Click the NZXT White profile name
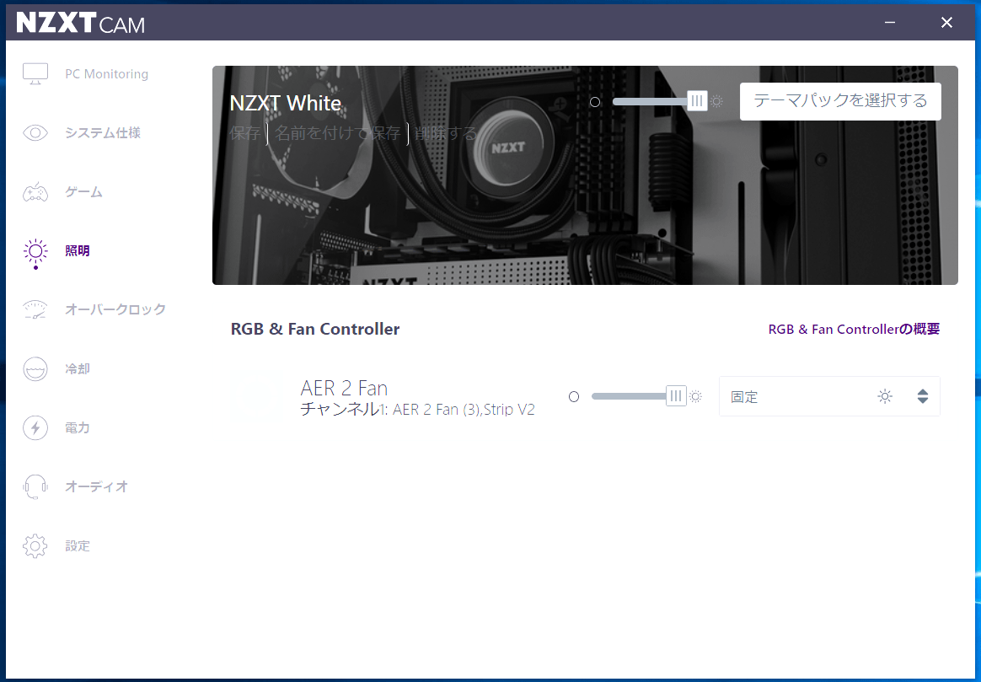 [x=286, y=103]
